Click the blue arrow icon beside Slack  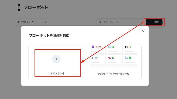(x=93, y=58)
